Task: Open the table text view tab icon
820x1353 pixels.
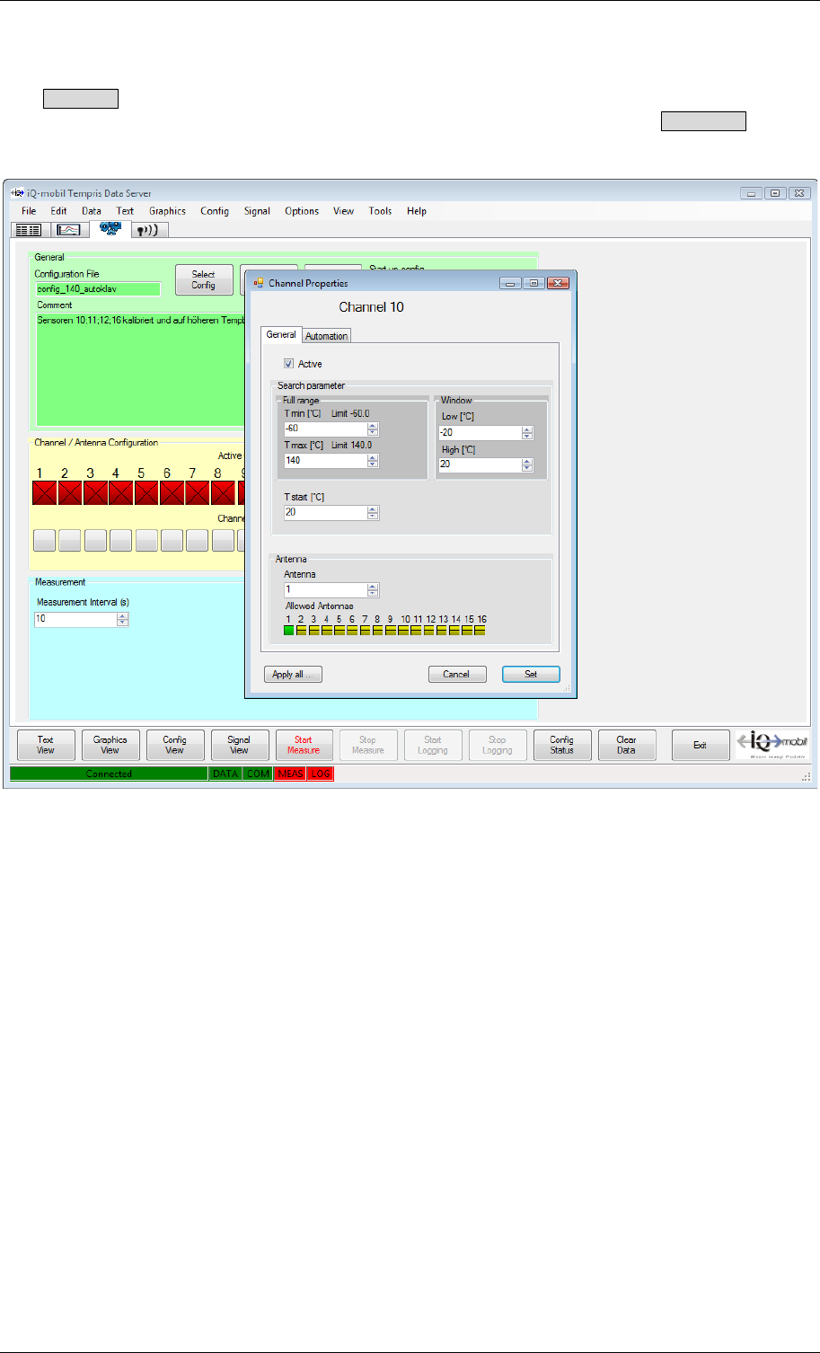Action: click(29, 230)
